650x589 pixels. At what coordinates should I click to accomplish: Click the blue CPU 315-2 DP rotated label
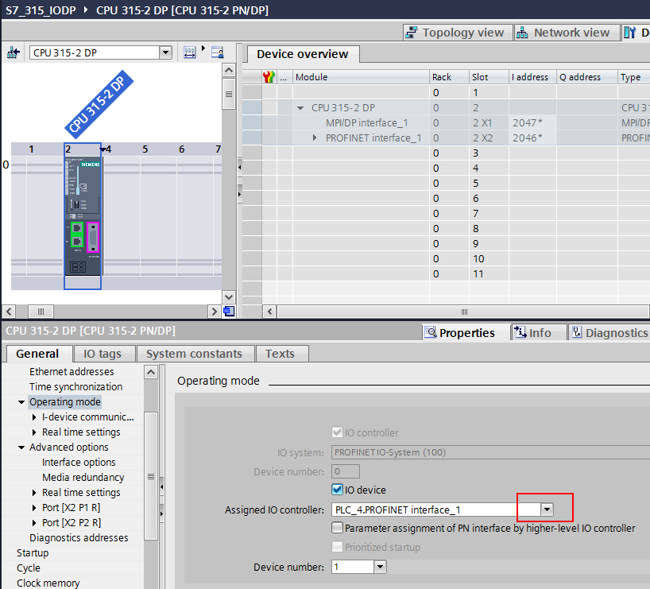pyautogui.click(x=99, y=105)
